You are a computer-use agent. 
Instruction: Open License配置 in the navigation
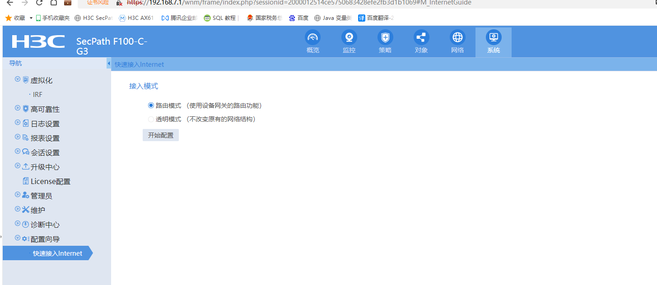pyautogui.click(x=51, y=181)
